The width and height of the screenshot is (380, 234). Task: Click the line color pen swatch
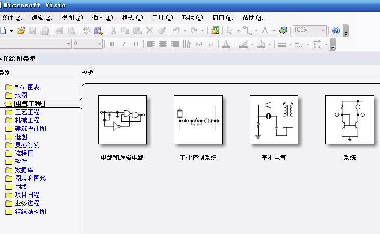[x=243, y=44]
